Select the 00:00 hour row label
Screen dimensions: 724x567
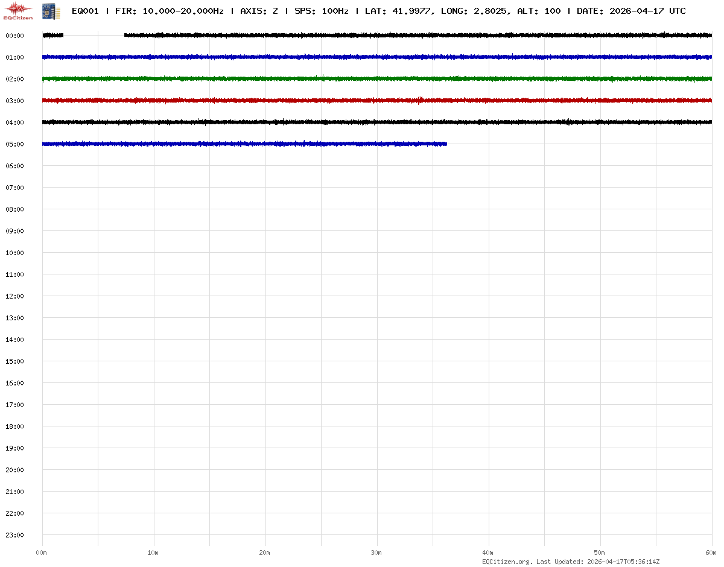pos(14,36)
